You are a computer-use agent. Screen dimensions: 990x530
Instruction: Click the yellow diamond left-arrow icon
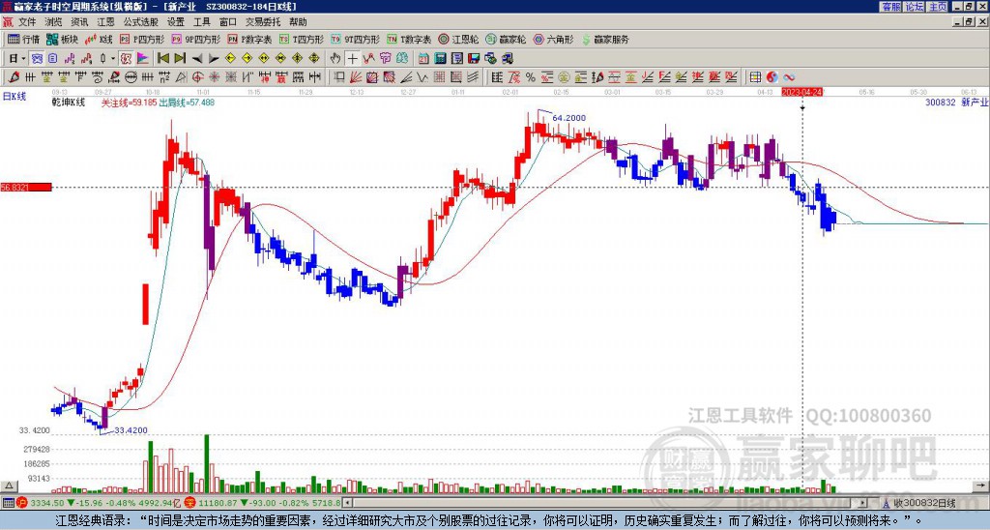tap(230, 59)
